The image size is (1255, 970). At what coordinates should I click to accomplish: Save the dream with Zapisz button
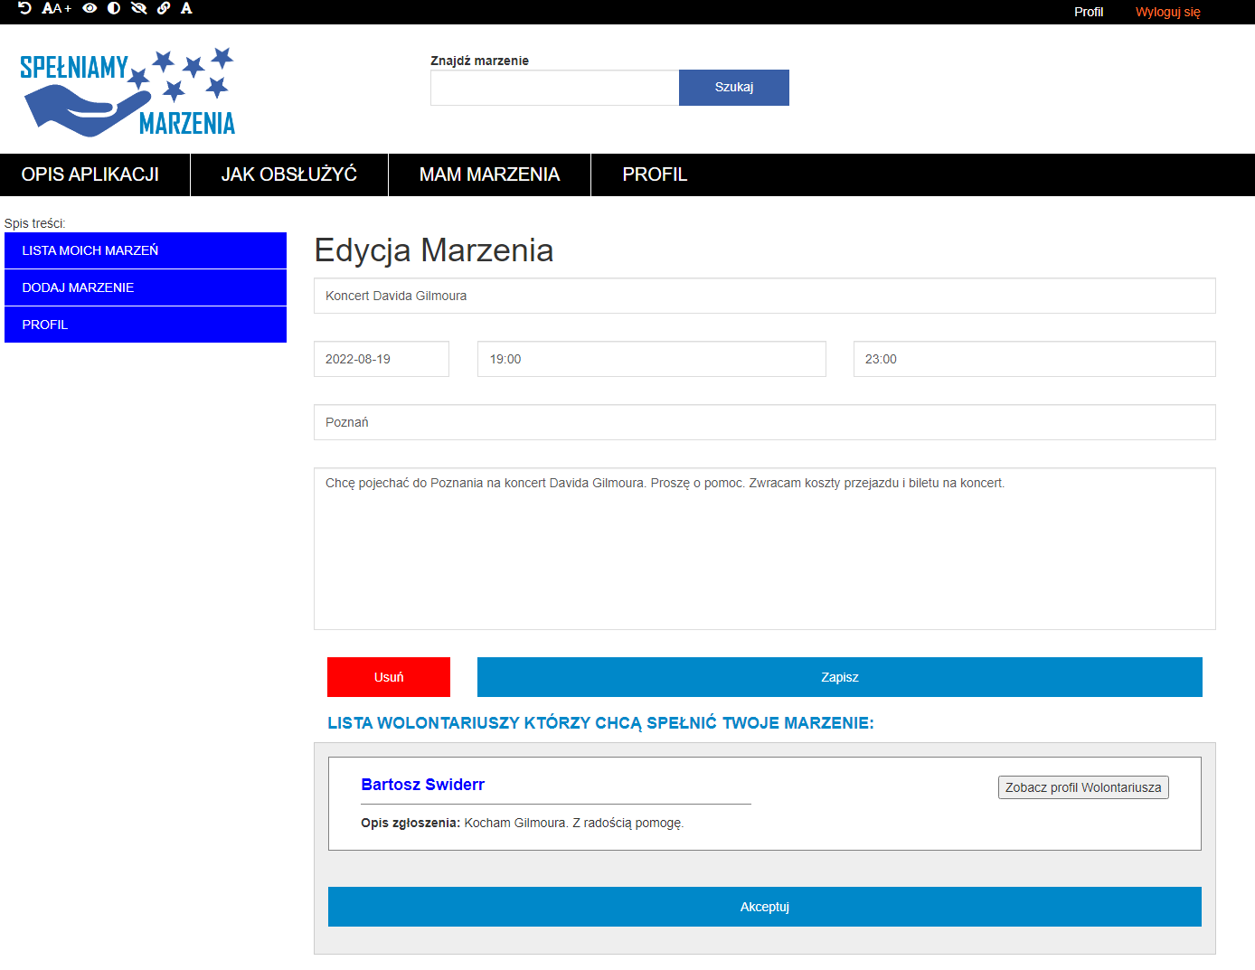click(839, 677)
